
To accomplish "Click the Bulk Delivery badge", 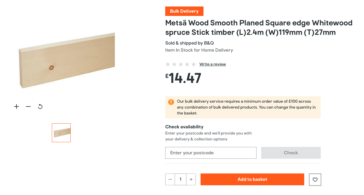I will coord(184,11).
